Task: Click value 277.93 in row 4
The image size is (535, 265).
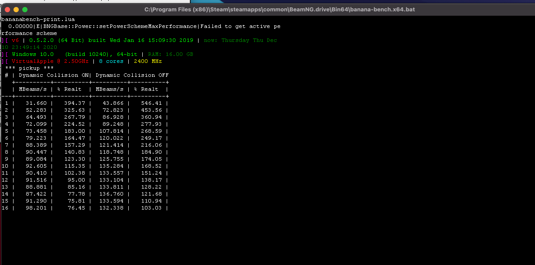Action: [x=151, y=124]
